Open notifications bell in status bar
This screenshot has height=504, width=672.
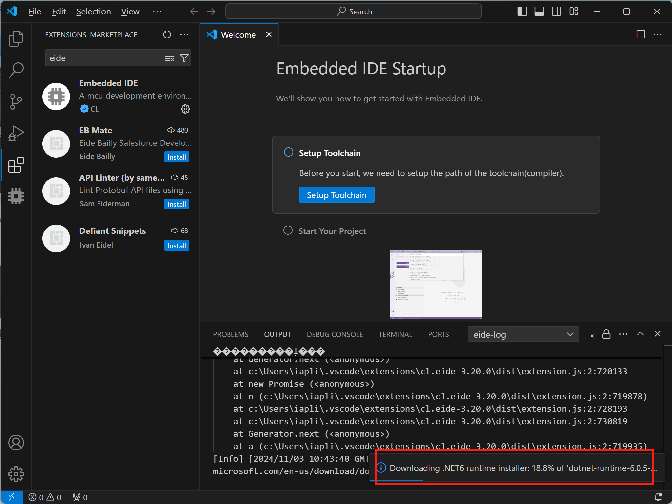[x=659, y=497]
